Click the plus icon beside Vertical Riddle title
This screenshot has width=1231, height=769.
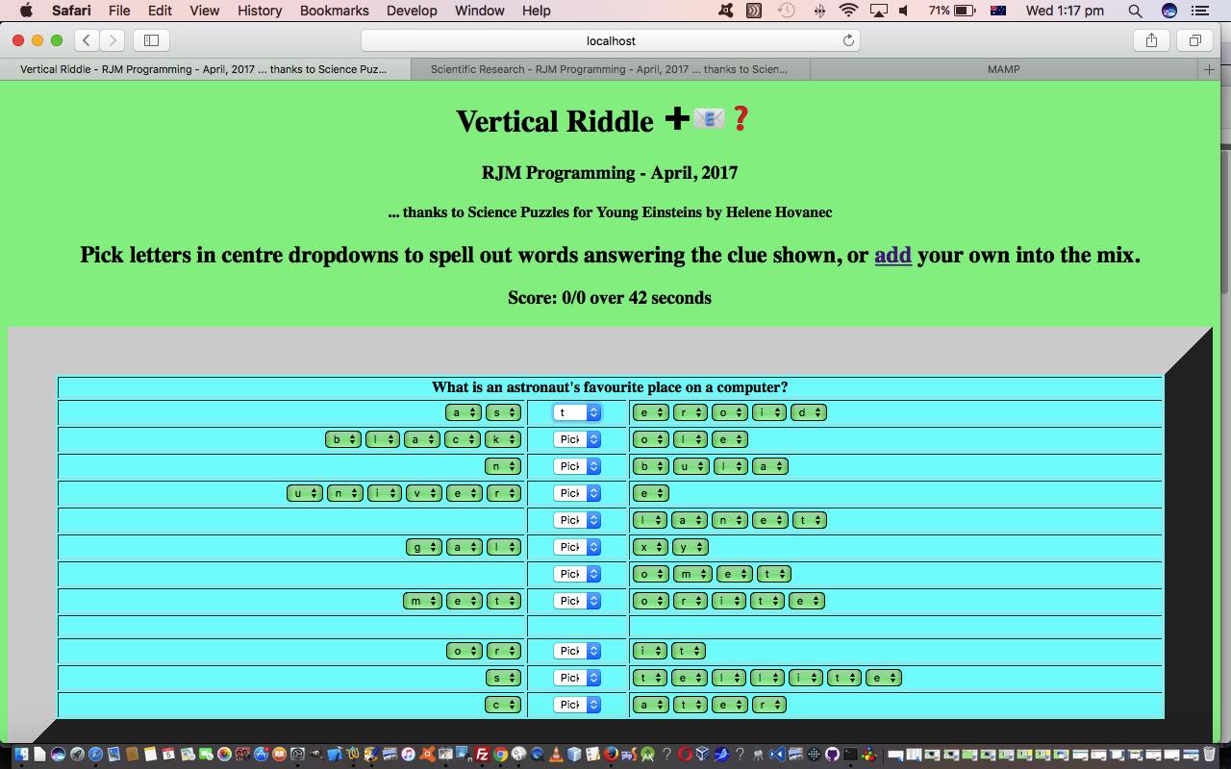tap(677, 118)
